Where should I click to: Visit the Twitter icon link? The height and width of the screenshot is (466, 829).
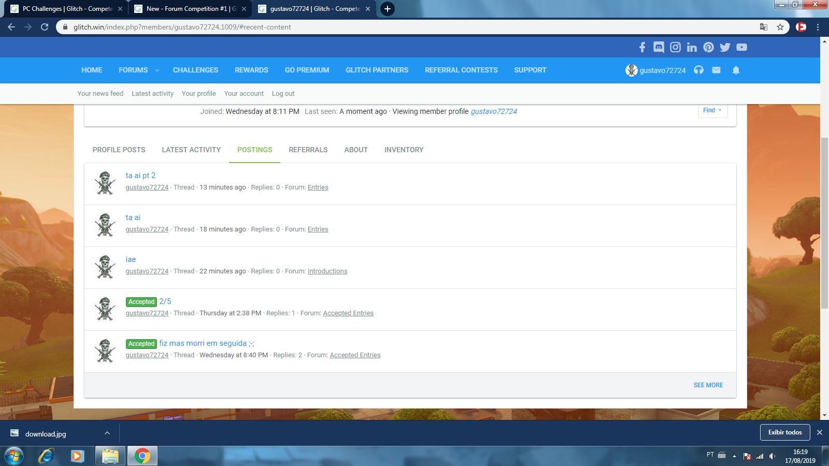tap(725, 47)
